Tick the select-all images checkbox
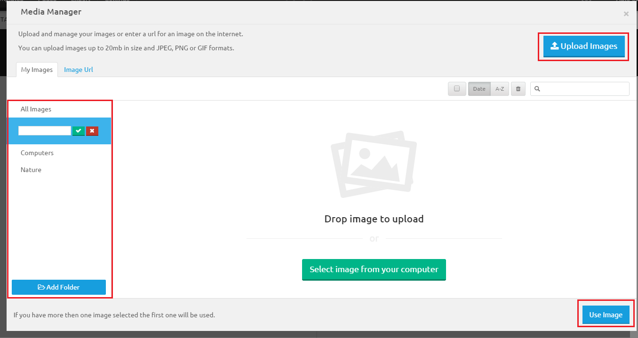638x338 pixels. 457,89
